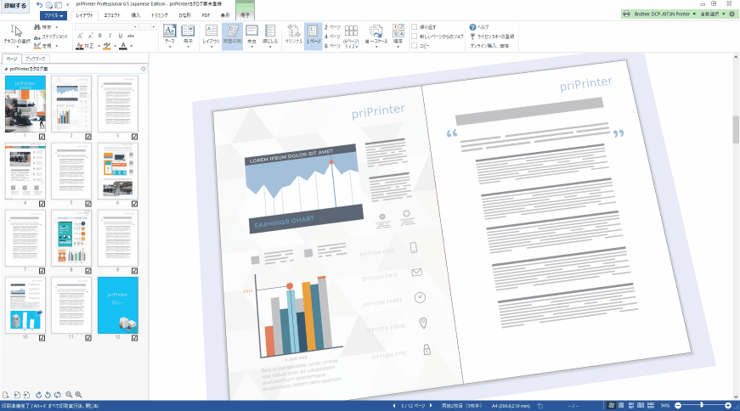The image size is (740, 411).
Task: Select the オリジナル layout
Action: 294,36
